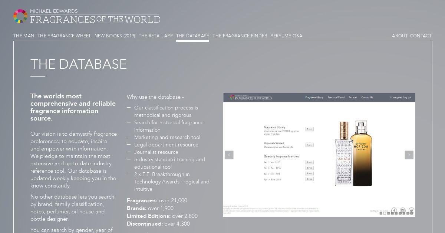This screenshot has height=233, width=445.
Task: Click the large THE DATABASE page heading
Action: point(79,64)
